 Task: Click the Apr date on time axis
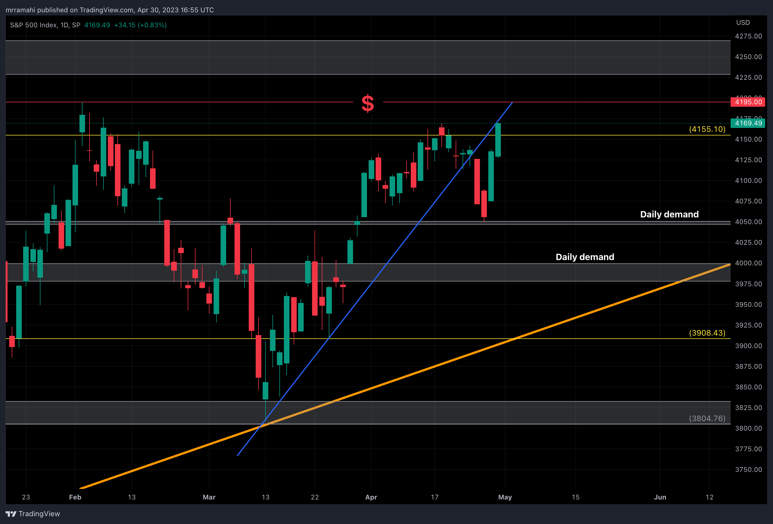[371, 497]
